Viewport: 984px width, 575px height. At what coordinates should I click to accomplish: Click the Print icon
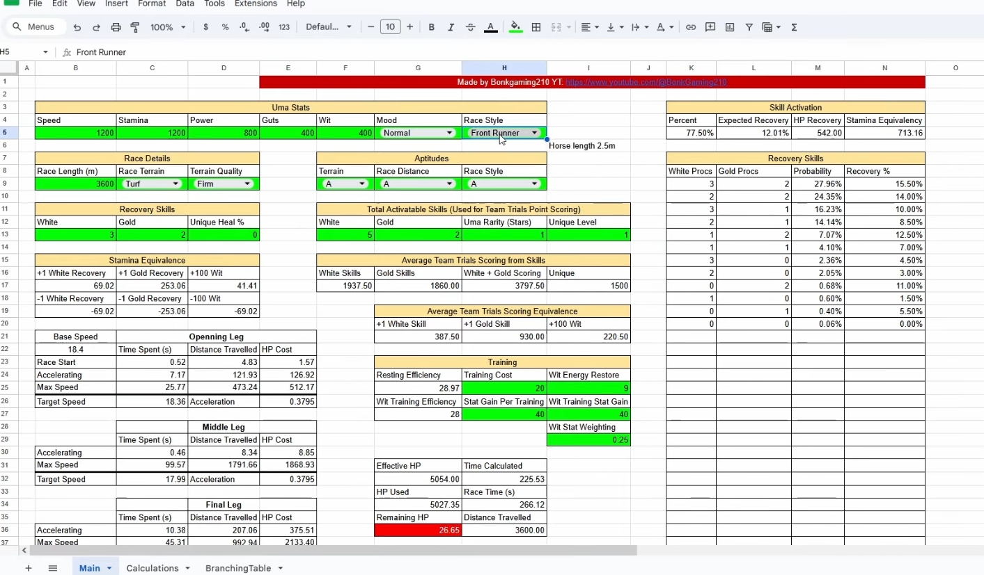pos(116,27)
